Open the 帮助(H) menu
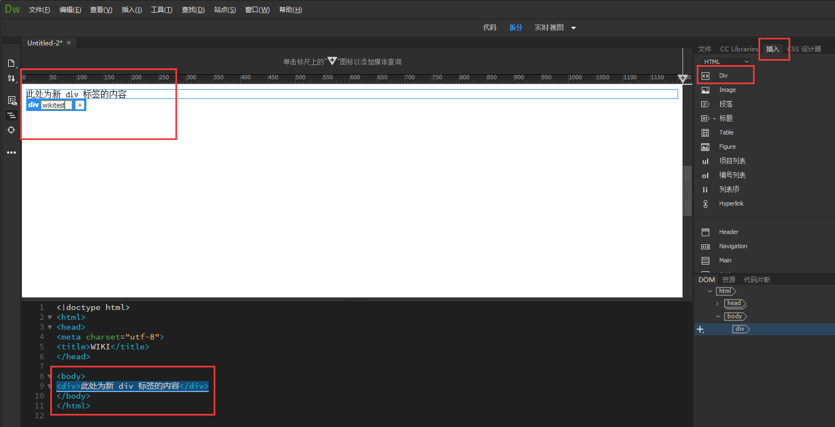The height and width of the screenshot is (427, 835). [290, 10]
